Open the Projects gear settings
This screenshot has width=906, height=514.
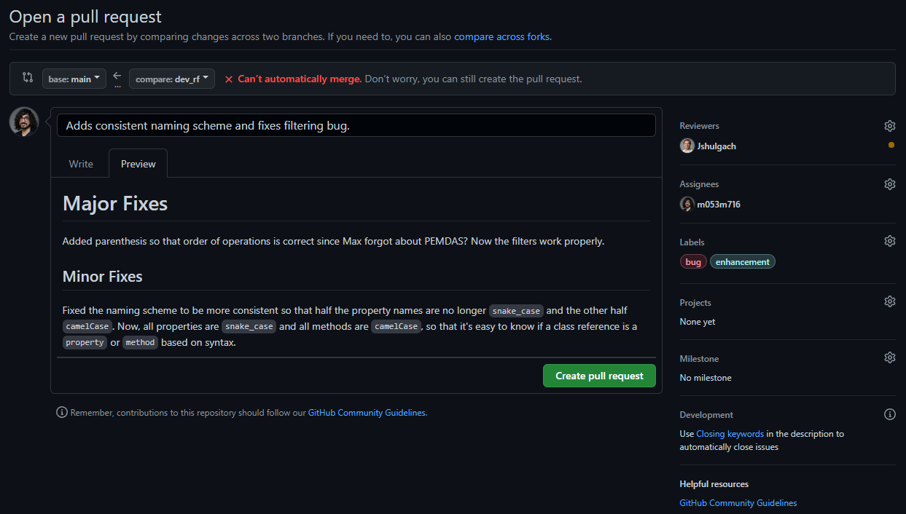click(889, 301)
